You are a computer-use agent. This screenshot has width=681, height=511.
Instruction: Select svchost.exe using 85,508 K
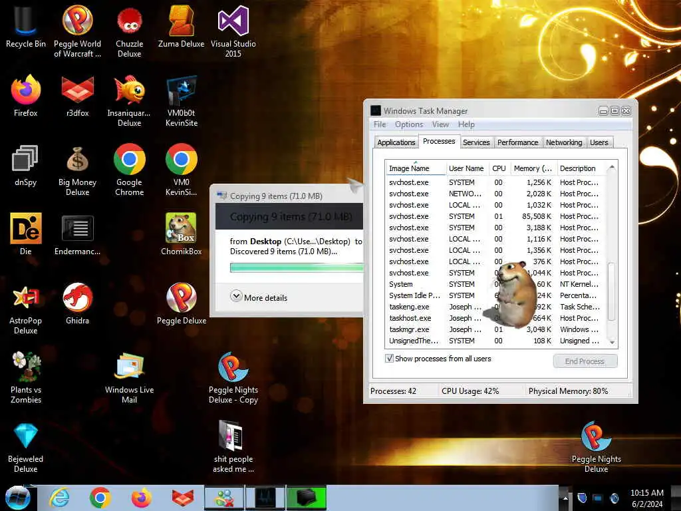pyautogui.click(x=495, y=216)
